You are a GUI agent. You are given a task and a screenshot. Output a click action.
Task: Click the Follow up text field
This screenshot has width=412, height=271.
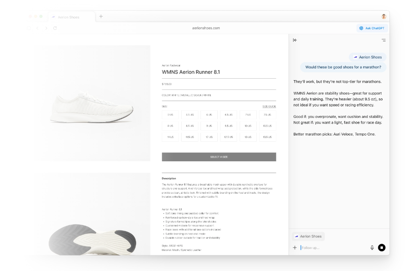(x=334, y=248)
